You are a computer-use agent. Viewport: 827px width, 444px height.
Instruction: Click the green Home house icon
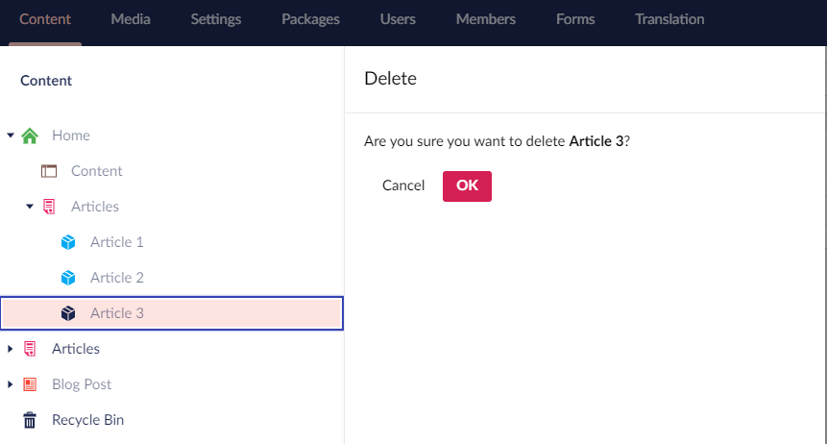30,136
